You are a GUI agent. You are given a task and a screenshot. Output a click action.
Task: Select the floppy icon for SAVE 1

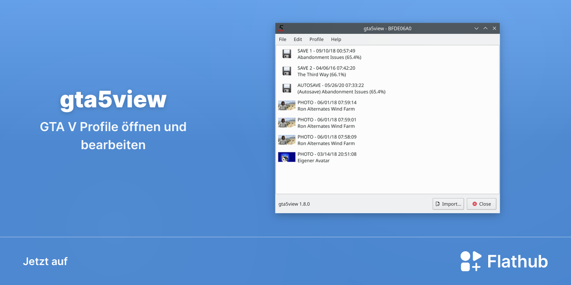tap(286, 54)
